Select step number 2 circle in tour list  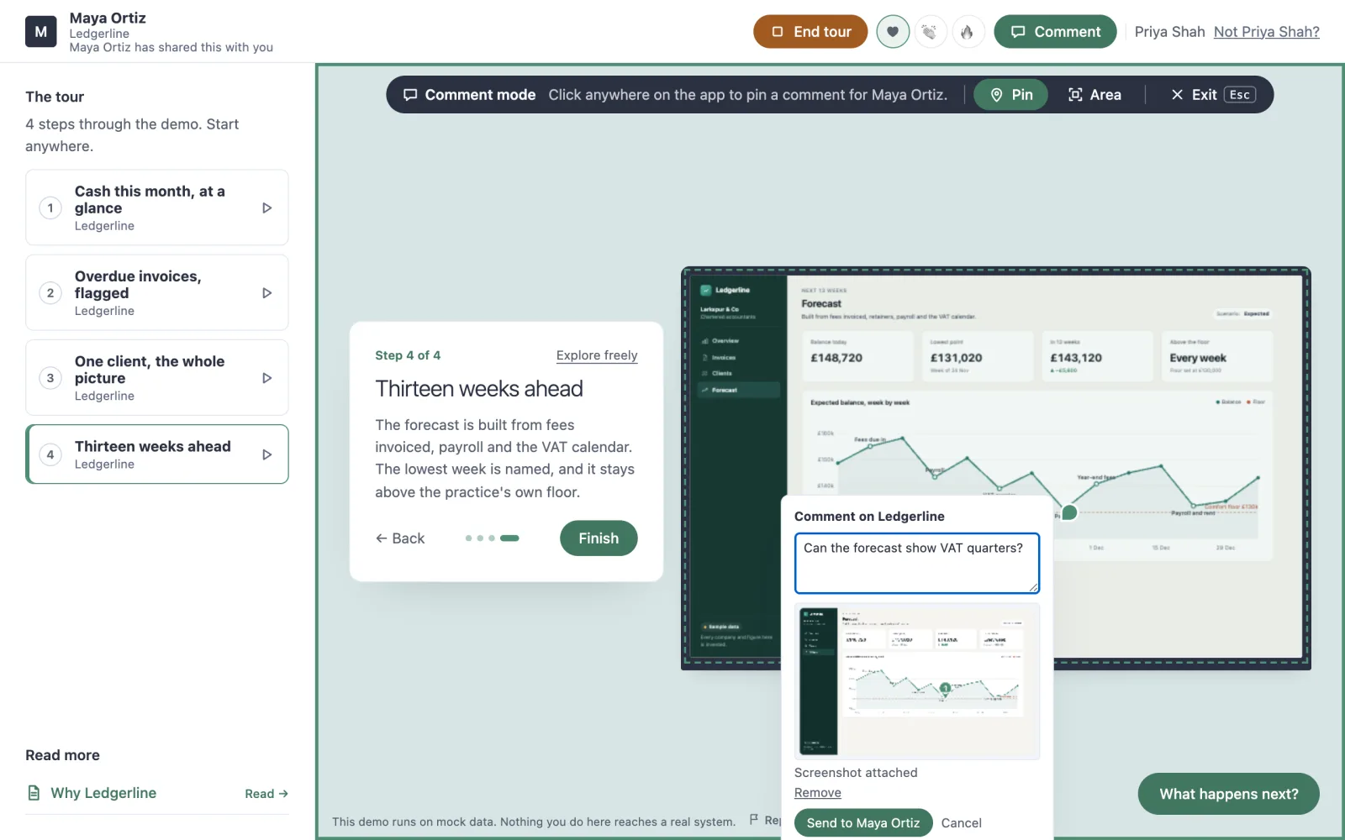coord(50,293)
